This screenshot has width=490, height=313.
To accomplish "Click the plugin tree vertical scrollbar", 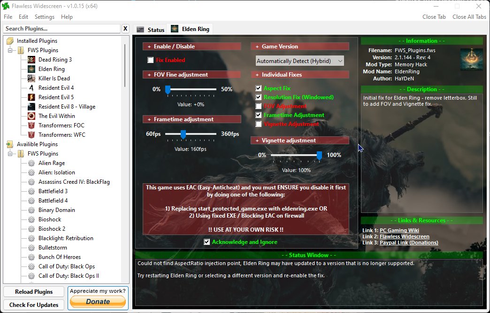I will (125, 66).
